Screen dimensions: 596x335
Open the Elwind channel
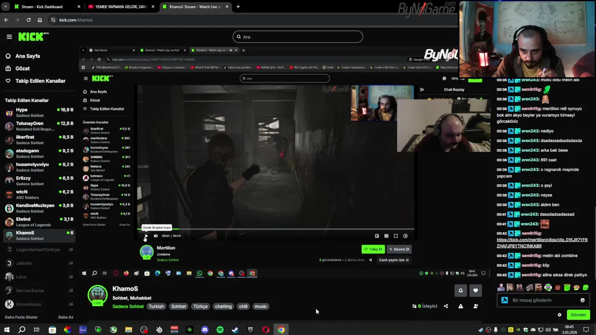(x=38, y=221)
